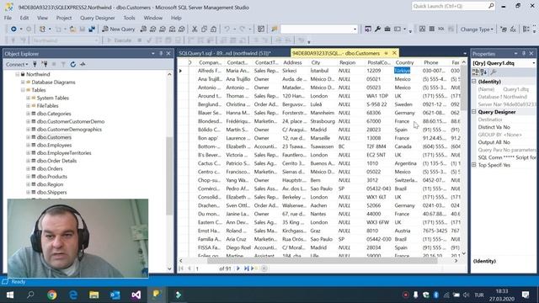The width and height of the screenshot is (539, 303).
Task: Select dbo.Products in the tree
Action: click(52, 177)
